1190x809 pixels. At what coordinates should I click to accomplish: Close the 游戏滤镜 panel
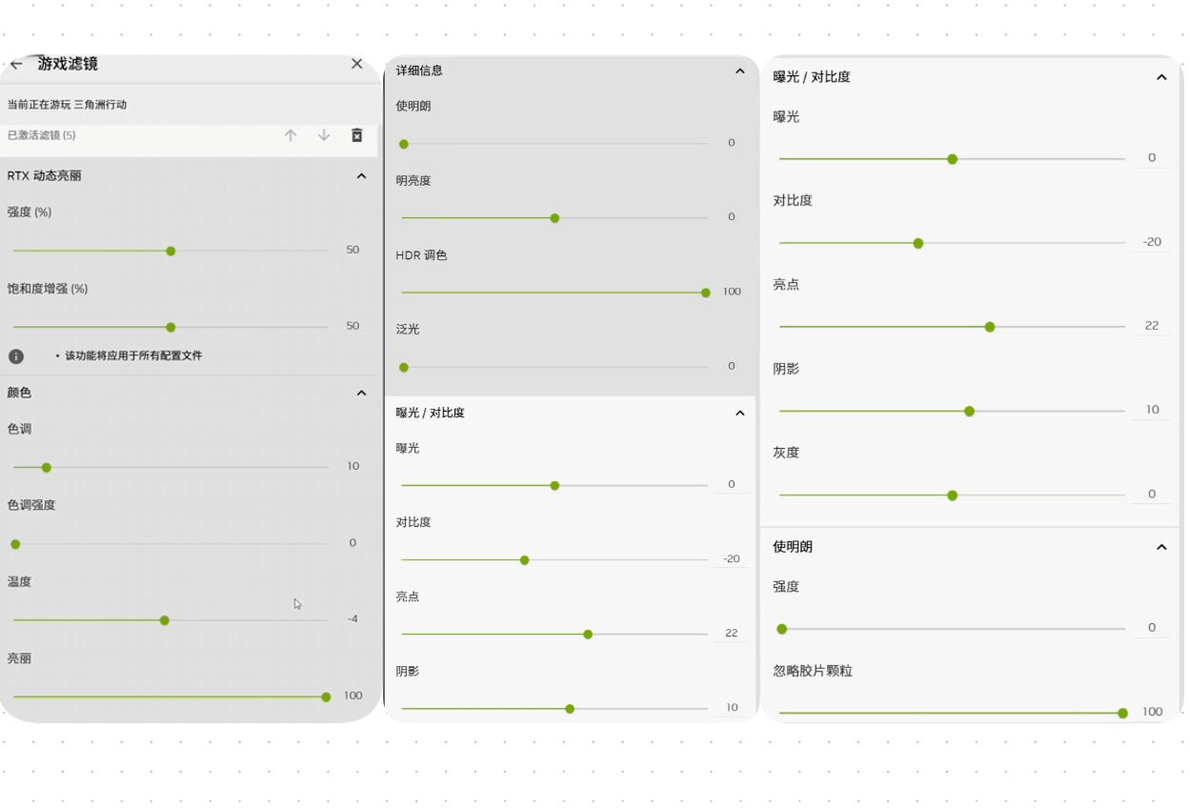[357, 64]
